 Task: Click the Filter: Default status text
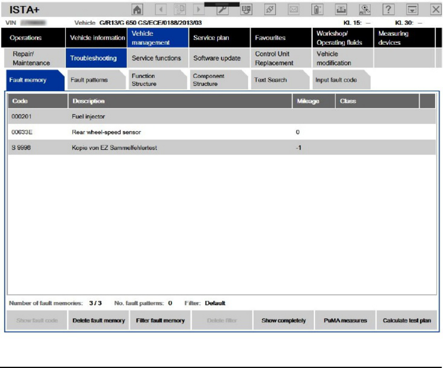[x=205, y=303]
